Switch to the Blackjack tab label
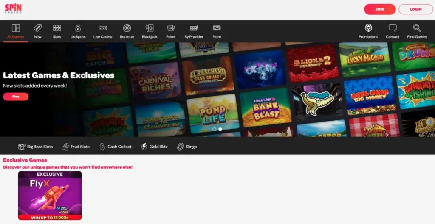Screen dimensions: 435x224 [150, 37]
